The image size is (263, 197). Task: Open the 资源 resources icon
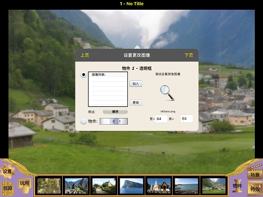pos(7,188)
